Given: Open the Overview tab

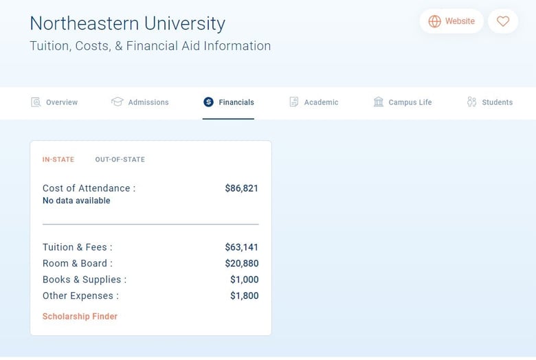Looking at the screenshot, I should click(62, 102).
